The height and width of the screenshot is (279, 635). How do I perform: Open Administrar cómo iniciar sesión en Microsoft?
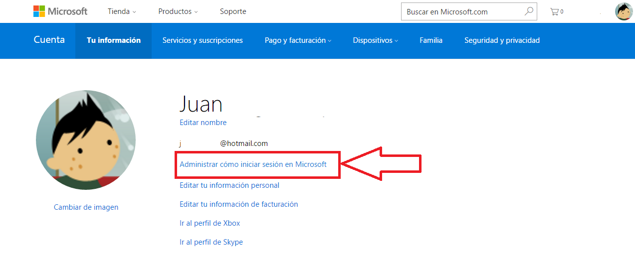click(253, 164)
